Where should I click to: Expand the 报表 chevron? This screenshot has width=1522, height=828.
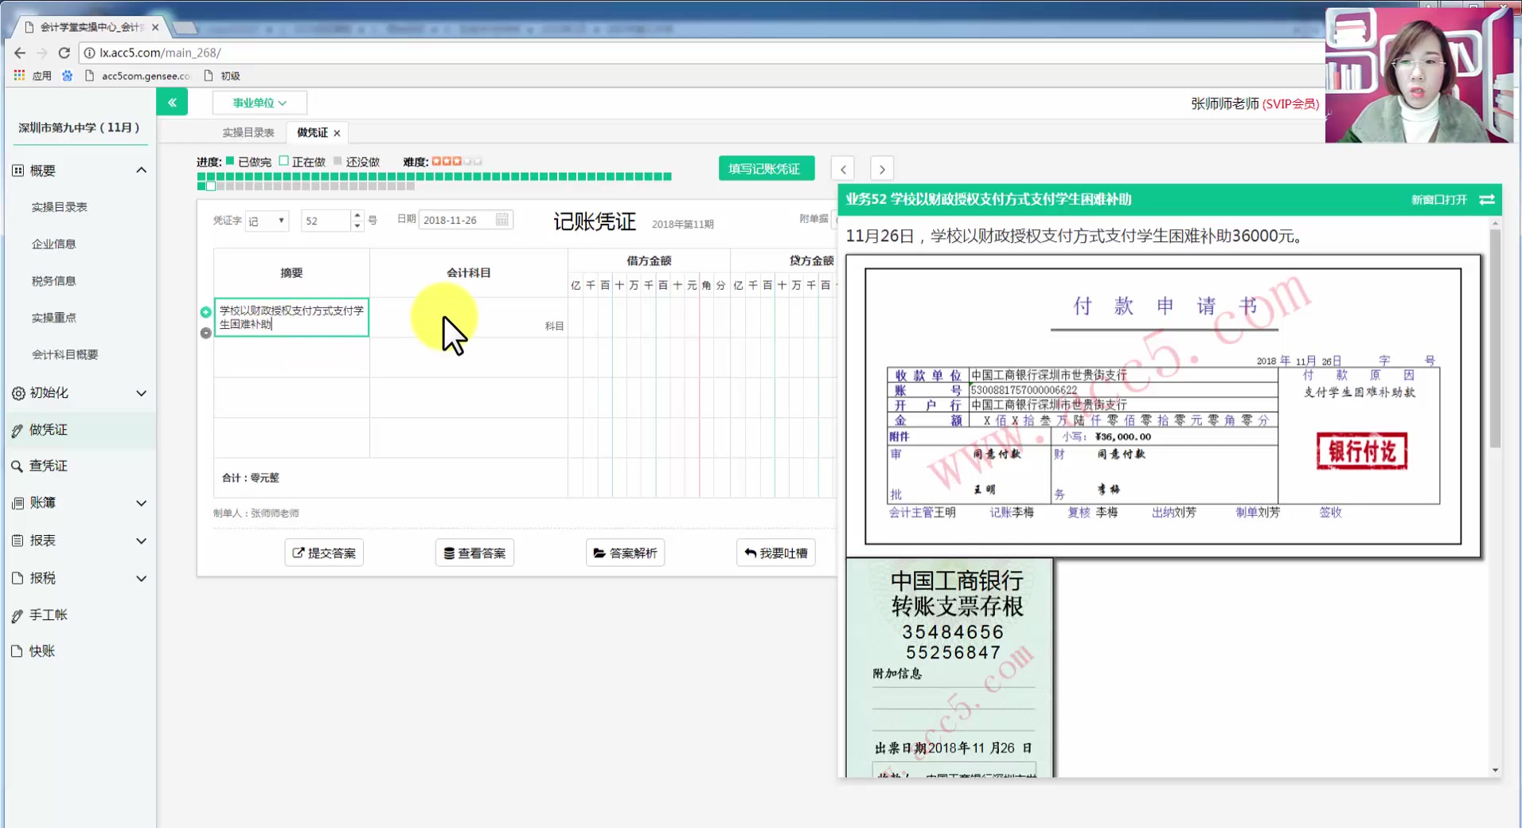point(142,541)
